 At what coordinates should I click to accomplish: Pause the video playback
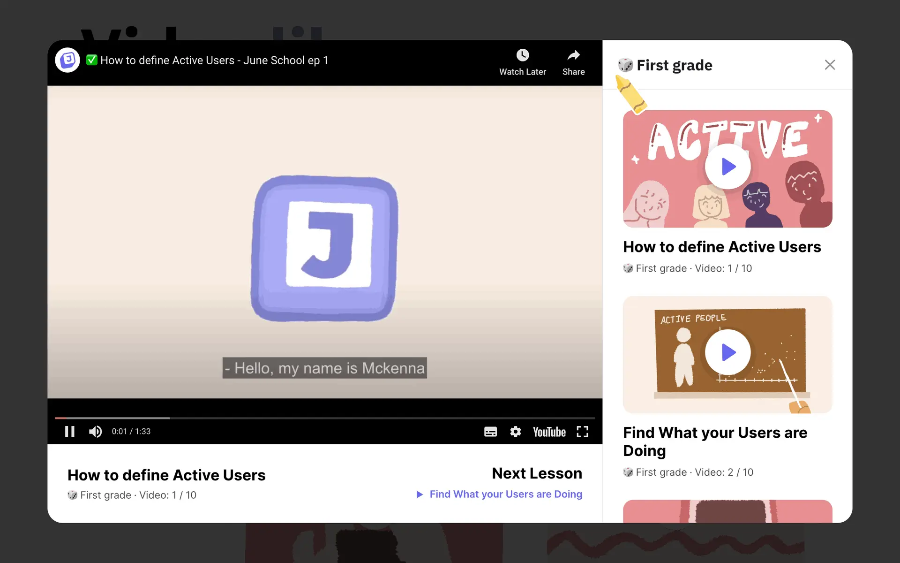(x=70, y=432)
